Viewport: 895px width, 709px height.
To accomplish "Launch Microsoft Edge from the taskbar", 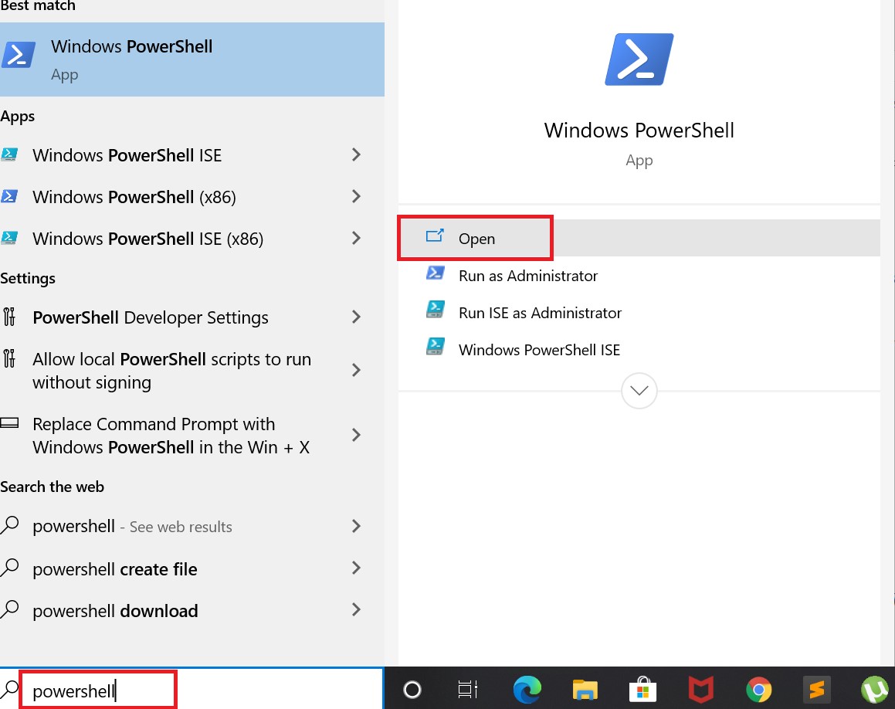I will click(x=527, y=690).
